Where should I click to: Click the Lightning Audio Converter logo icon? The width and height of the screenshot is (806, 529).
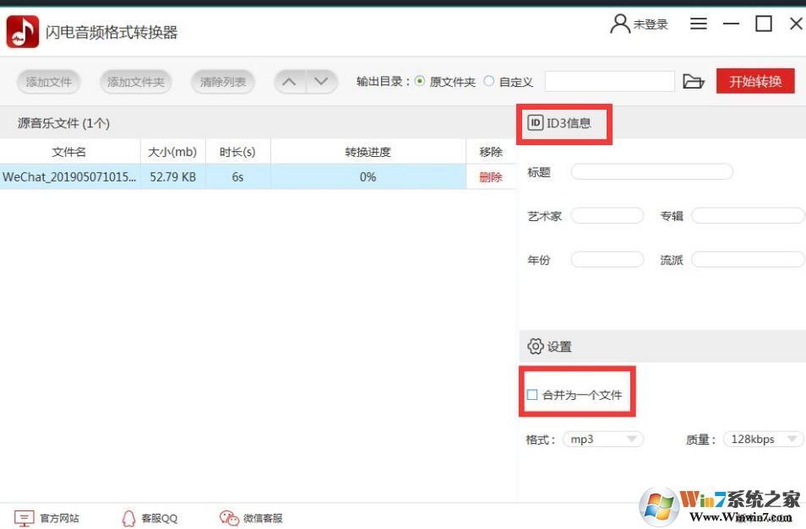(x=23, y=30)
